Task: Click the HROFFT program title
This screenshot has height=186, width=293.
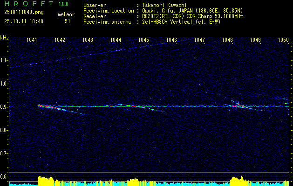Action: (x=29, y=4)
